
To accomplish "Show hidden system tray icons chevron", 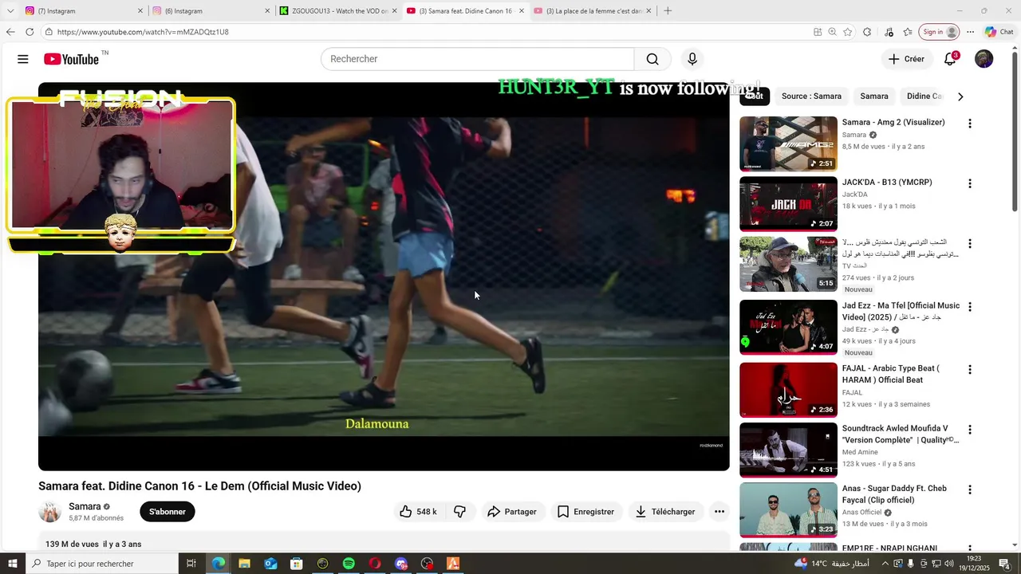I will click(x=885, y=564).
